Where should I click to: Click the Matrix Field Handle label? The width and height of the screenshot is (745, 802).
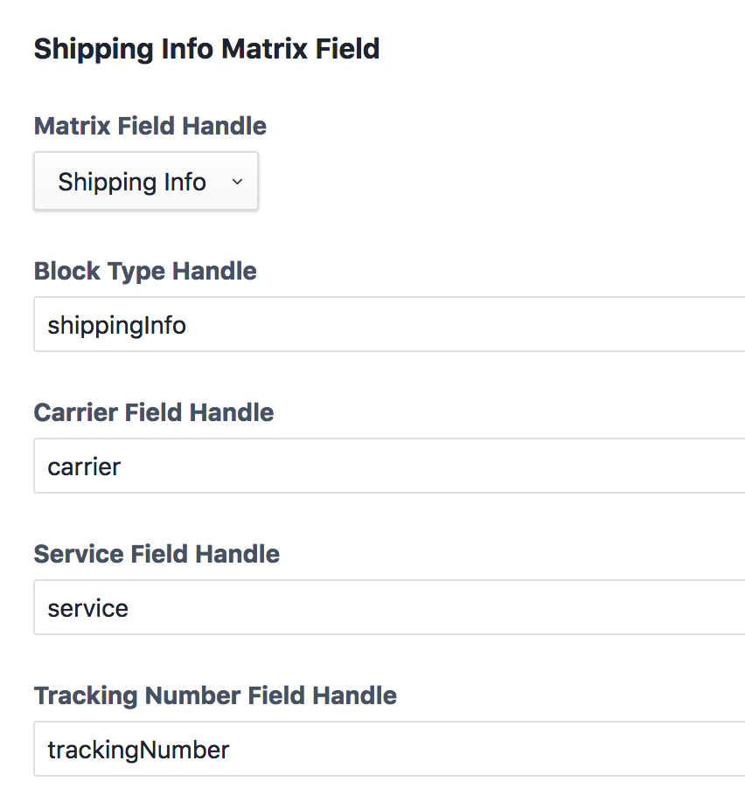tap(150, 126)
